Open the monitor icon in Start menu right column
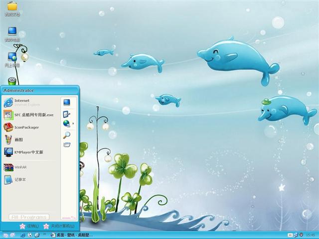The height and width of the screenshot is (239, 319). [x=67, y=103]
